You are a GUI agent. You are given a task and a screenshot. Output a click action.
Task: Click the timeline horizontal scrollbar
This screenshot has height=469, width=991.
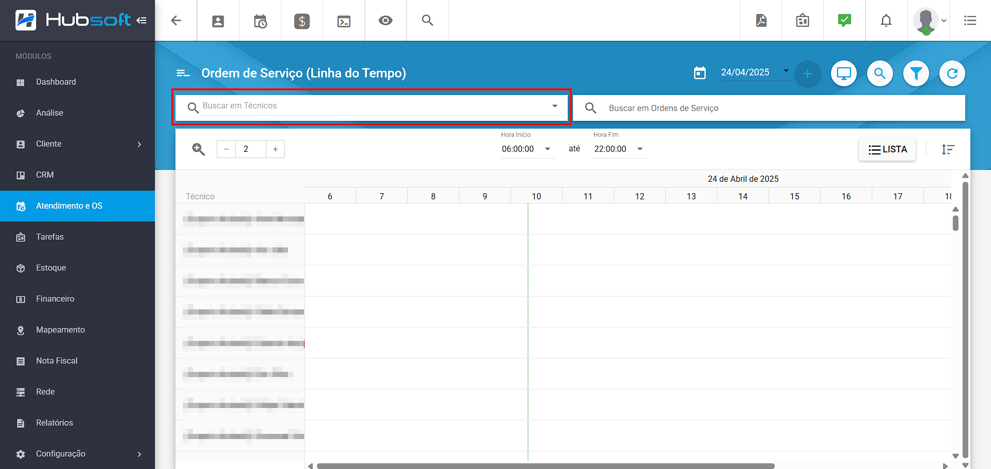[x=546, y=466]
